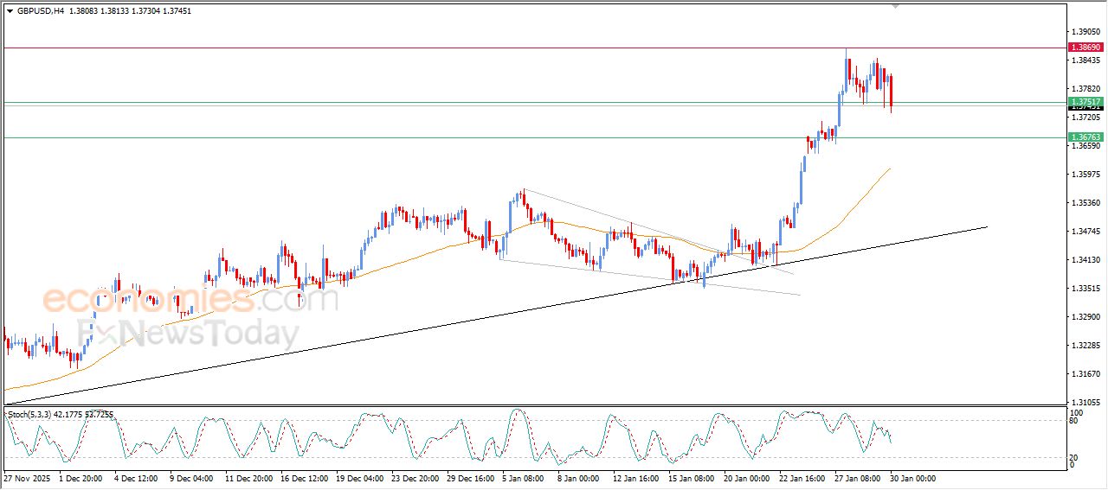Click the FxNewsToday watermark text
The width and height of the screenshot is (1108, 490).
pos(188,333)
